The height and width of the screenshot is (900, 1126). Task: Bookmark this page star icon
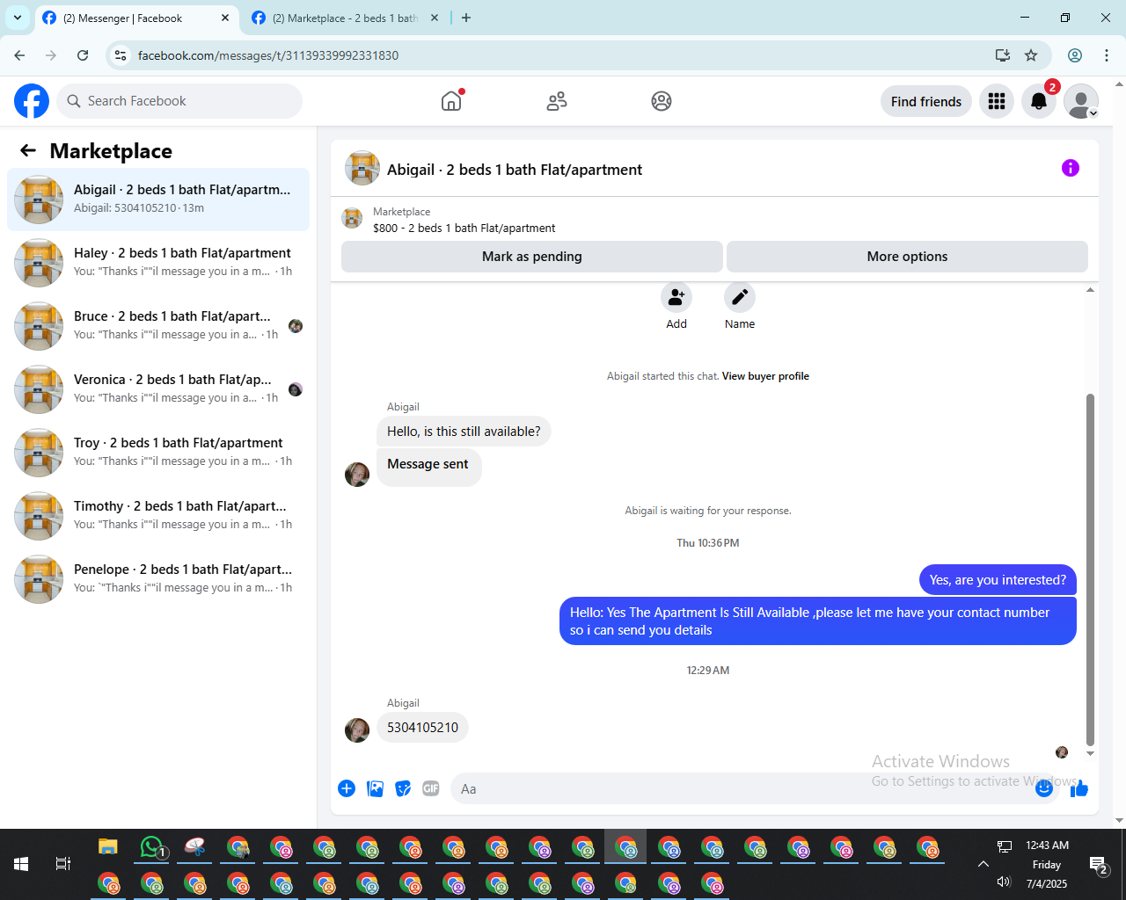(1031, 55)
